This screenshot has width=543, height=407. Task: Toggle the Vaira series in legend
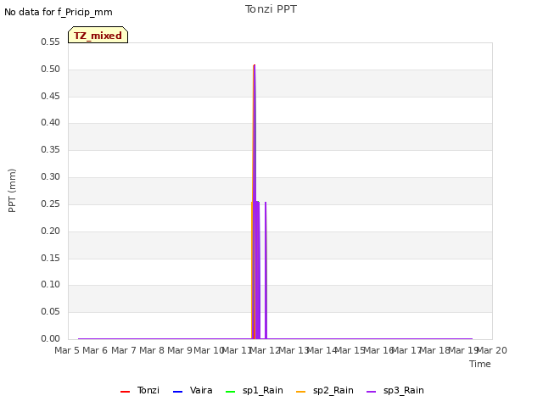click(193, 390)
